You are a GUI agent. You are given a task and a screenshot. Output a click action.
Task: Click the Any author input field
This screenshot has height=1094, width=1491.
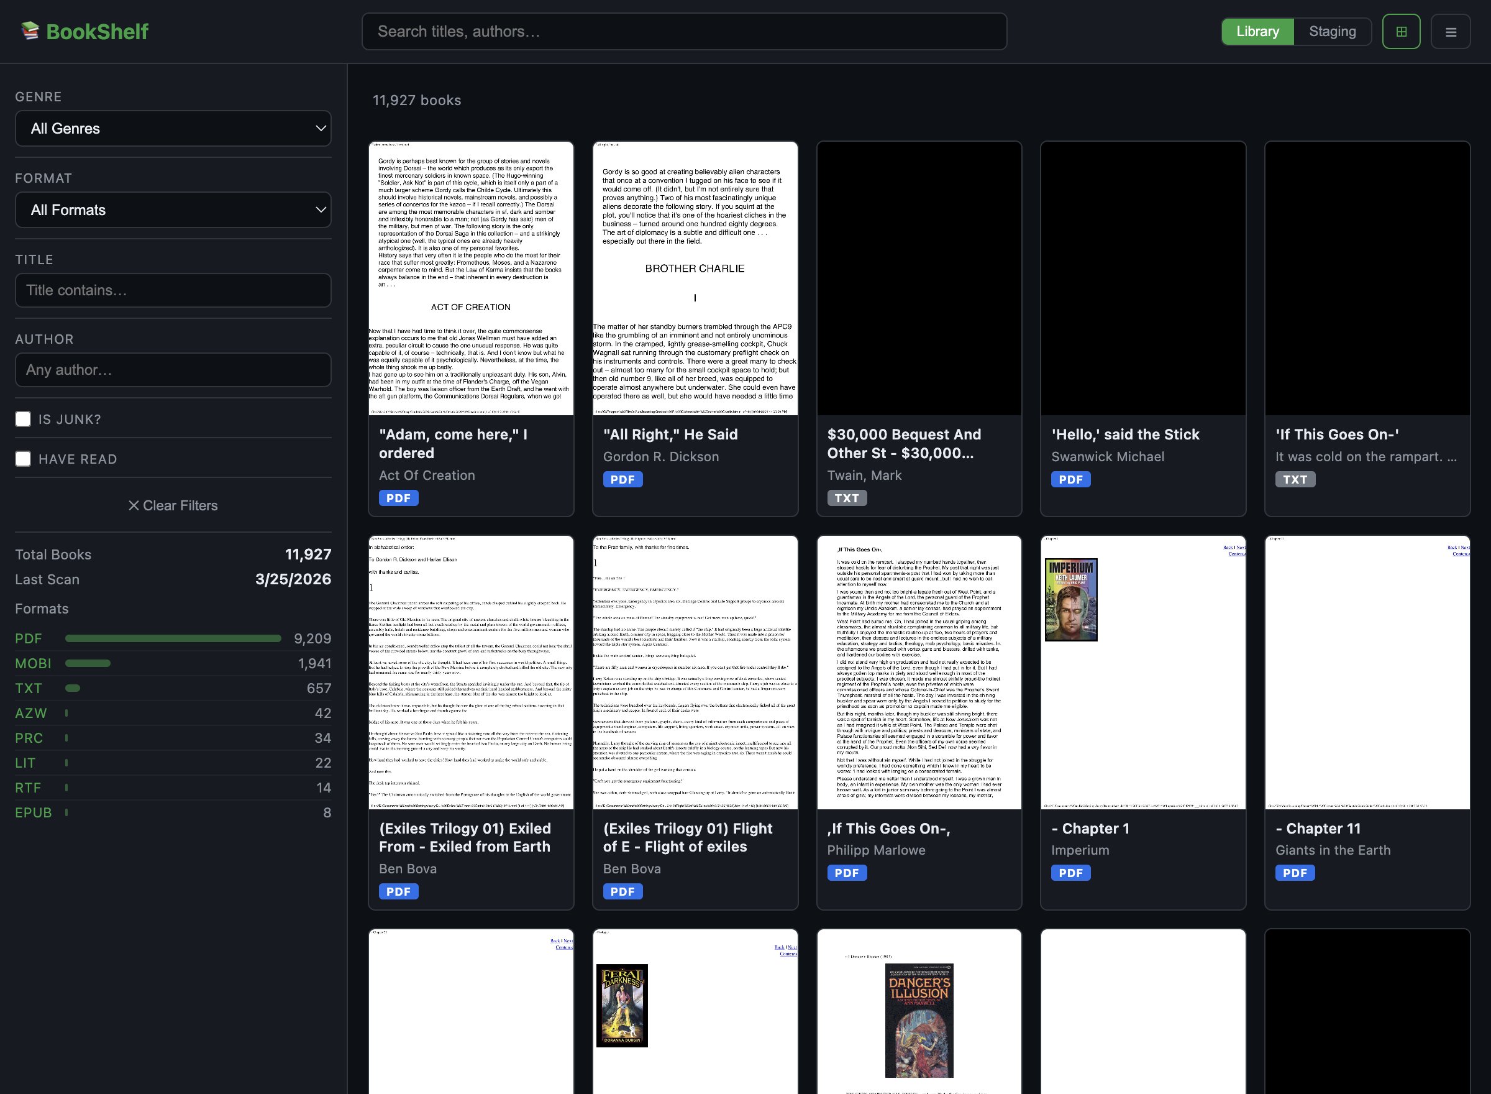pos(173,369)
